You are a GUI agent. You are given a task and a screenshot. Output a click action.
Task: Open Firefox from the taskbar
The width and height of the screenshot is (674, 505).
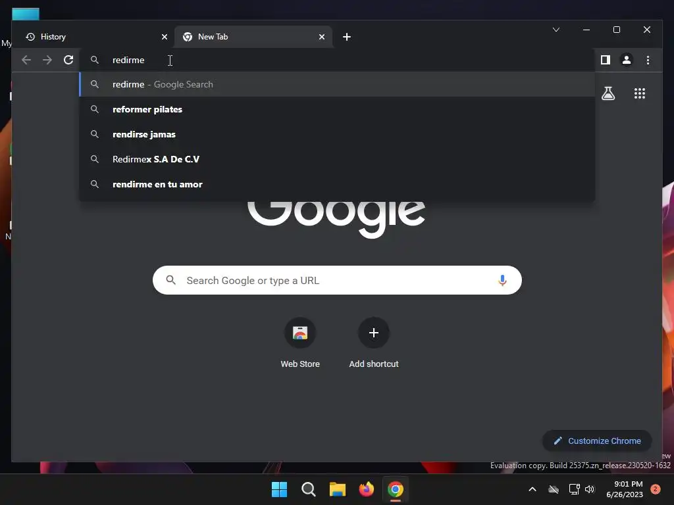366,489
